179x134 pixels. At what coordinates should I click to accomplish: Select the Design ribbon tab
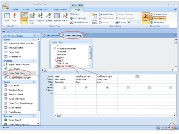pos(77,10)
